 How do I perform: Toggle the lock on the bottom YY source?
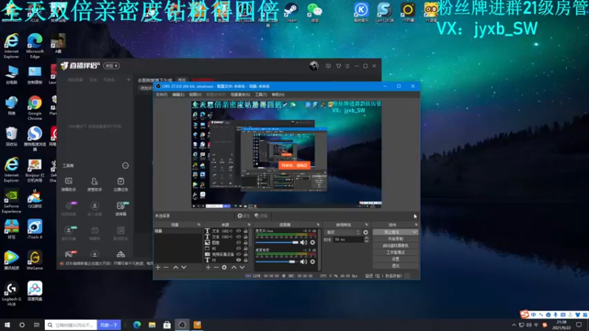pyautogui.click(x=246, y=260)
